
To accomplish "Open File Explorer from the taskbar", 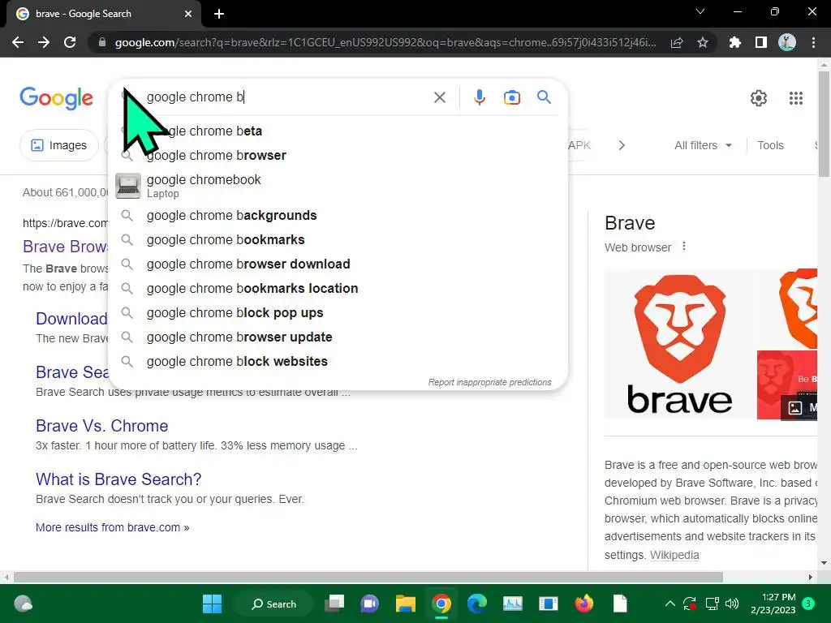I will point(406,604).
